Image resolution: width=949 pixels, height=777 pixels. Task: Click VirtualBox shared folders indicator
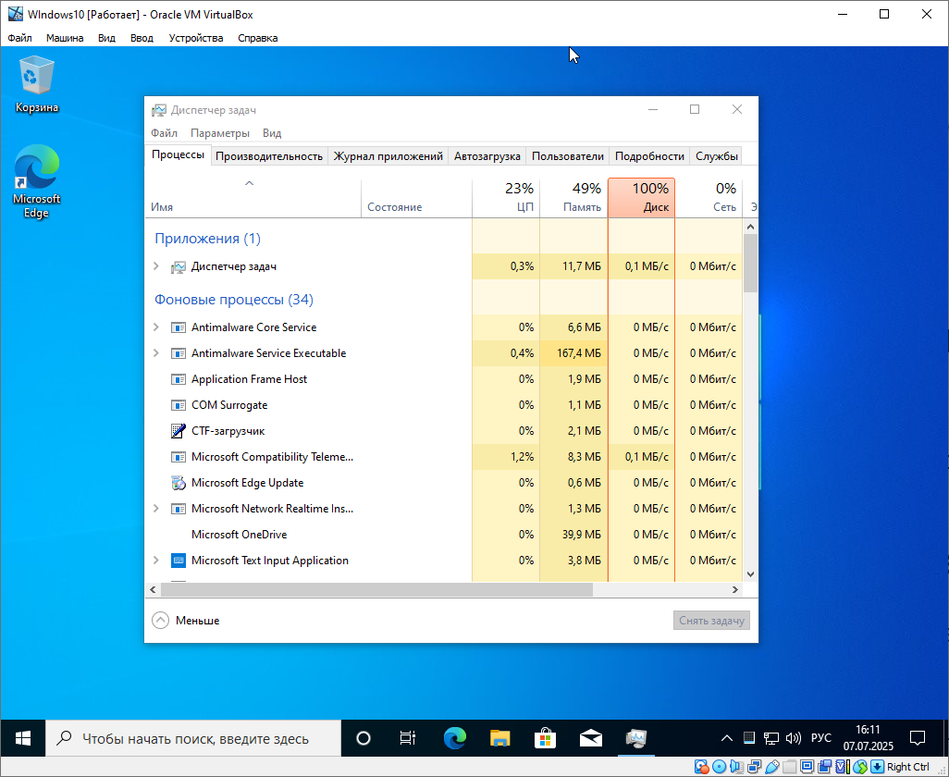pyautogui.click(x=789, y=767)
